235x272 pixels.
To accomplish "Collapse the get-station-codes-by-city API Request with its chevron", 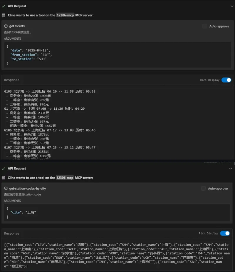I will pos(231,168).
